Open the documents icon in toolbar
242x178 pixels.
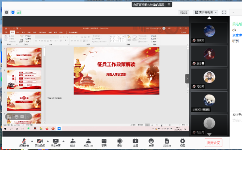coord(167,142)
